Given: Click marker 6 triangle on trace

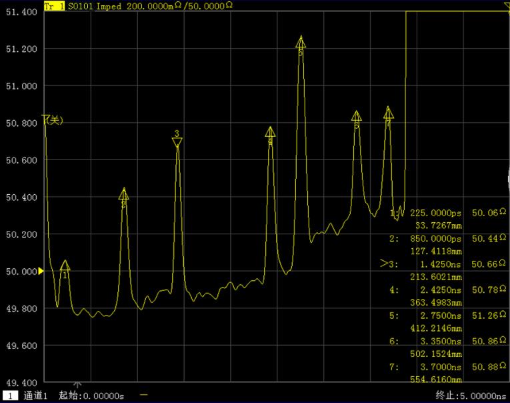Looking at the screenshot, I should point(357,116).
